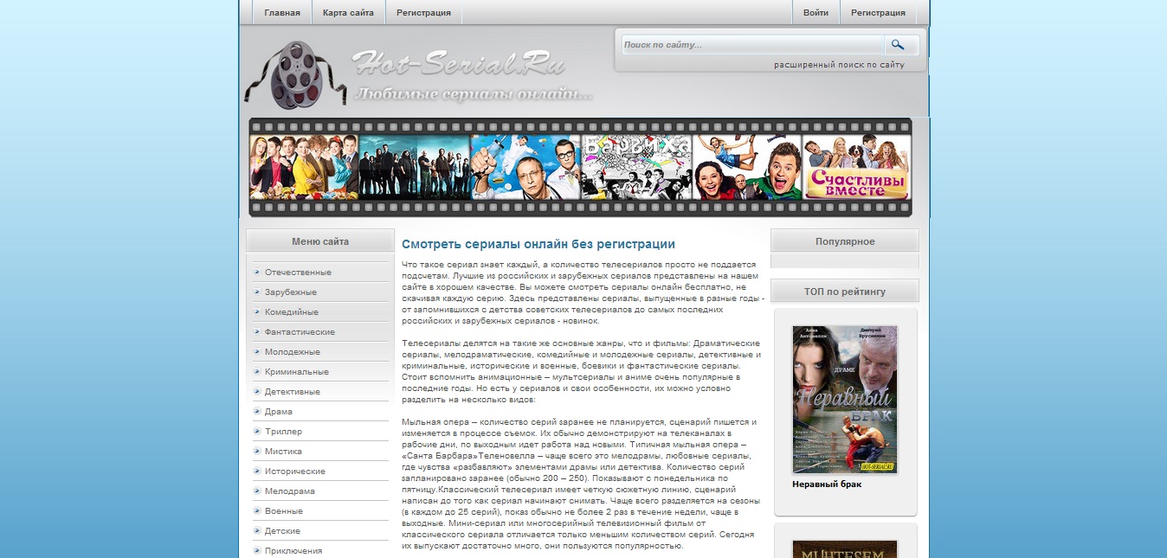Click the bullet icon beside Триллер
1167x558 pixels.
click(x=257, y=432)
